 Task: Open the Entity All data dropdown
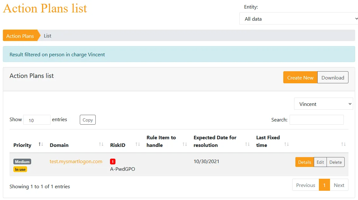[299, 19]
